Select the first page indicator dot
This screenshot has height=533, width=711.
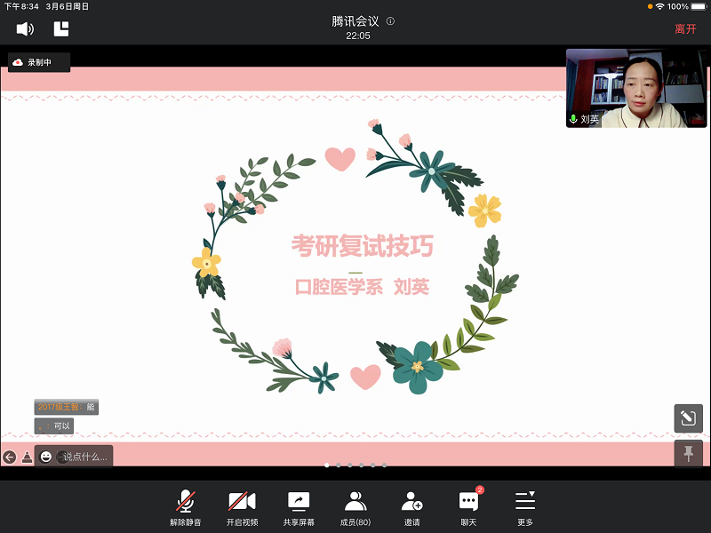(x=326, y=465)
